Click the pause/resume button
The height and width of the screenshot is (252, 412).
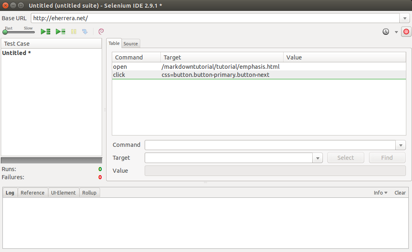point(74,32)
